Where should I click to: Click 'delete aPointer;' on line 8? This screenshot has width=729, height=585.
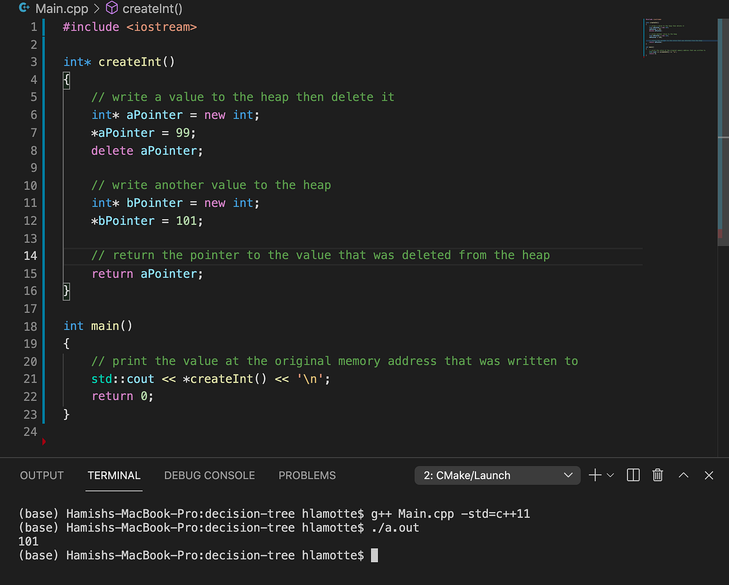[x=147, y=151]
